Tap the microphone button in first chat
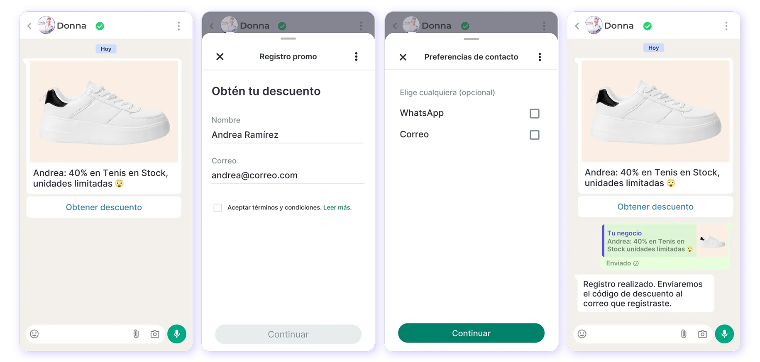The height and width of the screenshot is (362, 760). (x=177, y=334)
